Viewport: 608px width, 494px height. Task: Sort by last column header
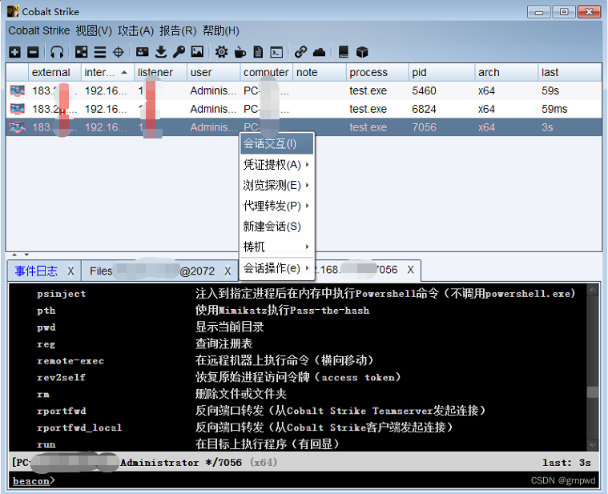coord(570,72)
